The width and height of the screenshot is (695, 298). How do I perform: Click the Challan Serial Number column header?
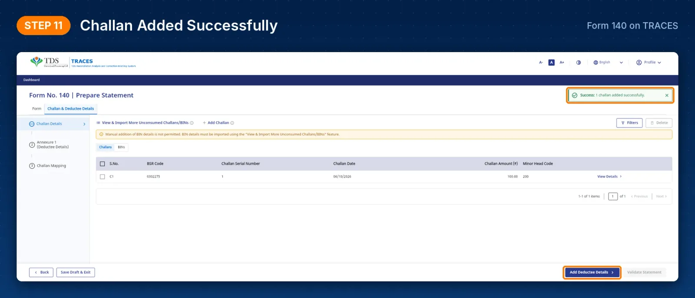pos(241,164)
